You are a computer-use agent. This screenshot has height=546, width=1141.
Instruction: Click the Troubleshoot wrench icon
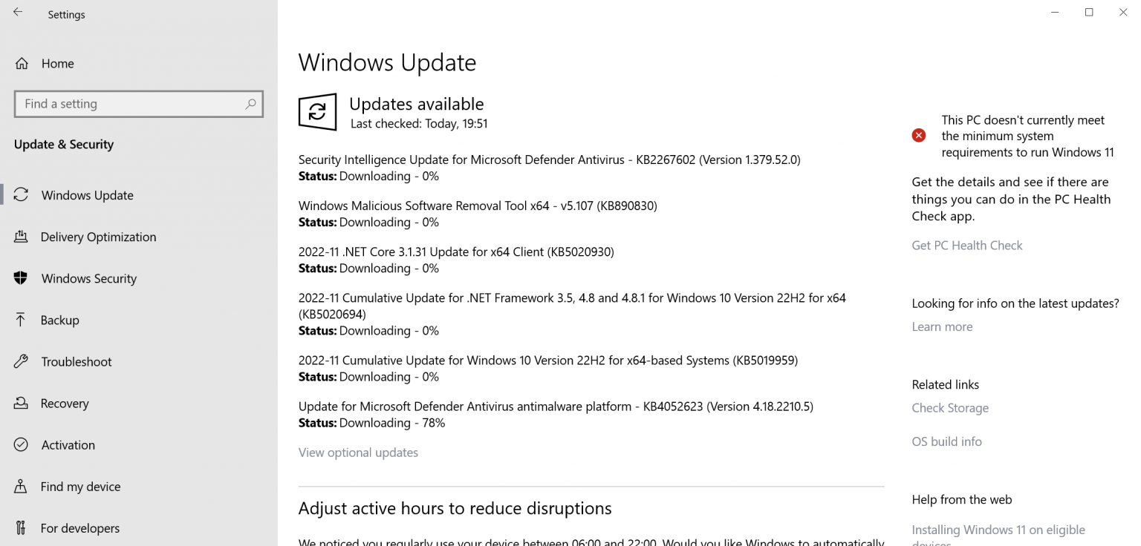pyautogui.click(x=22, y=361)
